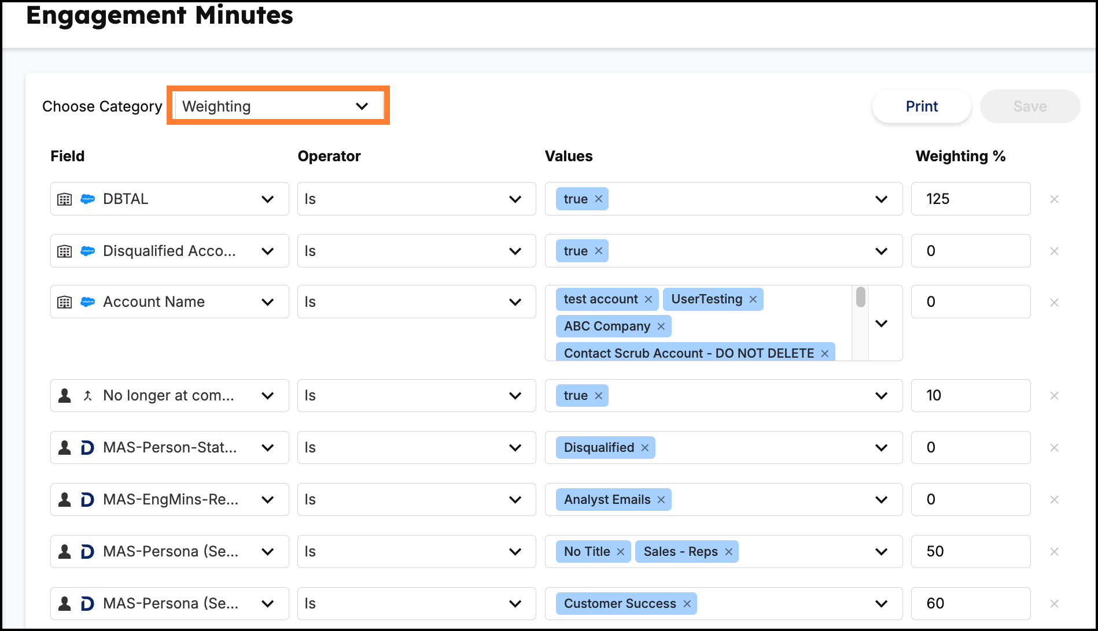
Task: Edit the weighting field for Account Name
Action: 971,302
